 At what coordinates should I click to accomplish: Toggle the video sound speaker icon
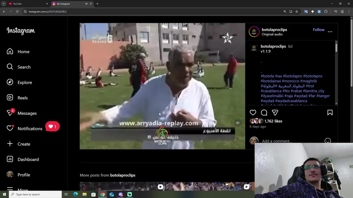[x=238, y=123]
